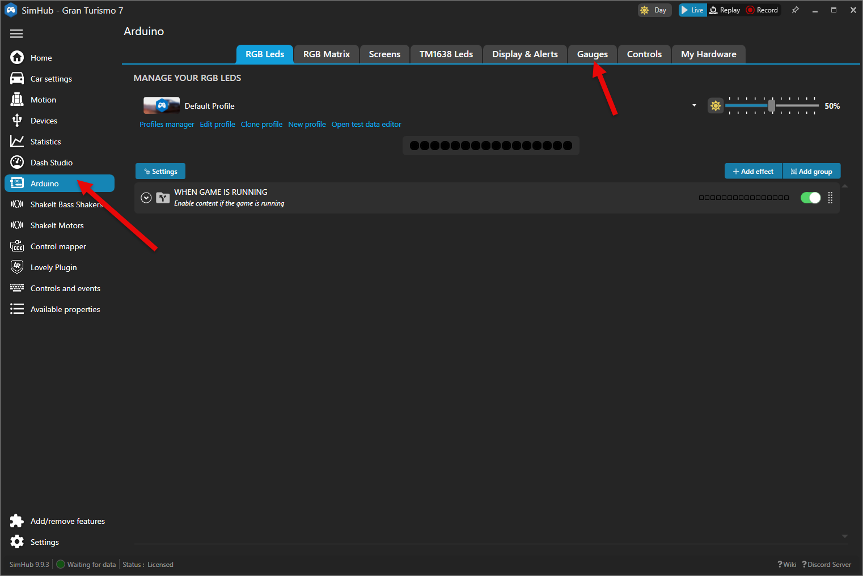Image resolution: width=863 pixels, height=576 pixels.
Task: Click the Licensed status text
Action: [160, 564]
